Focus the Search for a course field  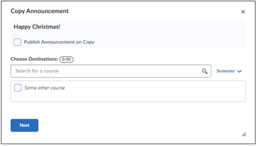pos(111,71)
